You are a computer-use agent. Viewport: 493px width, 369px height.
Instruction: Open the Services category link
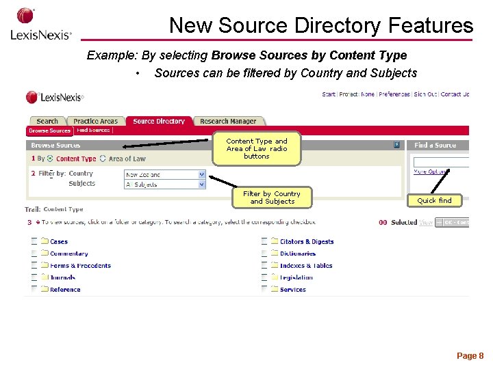pyautogui.click(x=293, y=290)
